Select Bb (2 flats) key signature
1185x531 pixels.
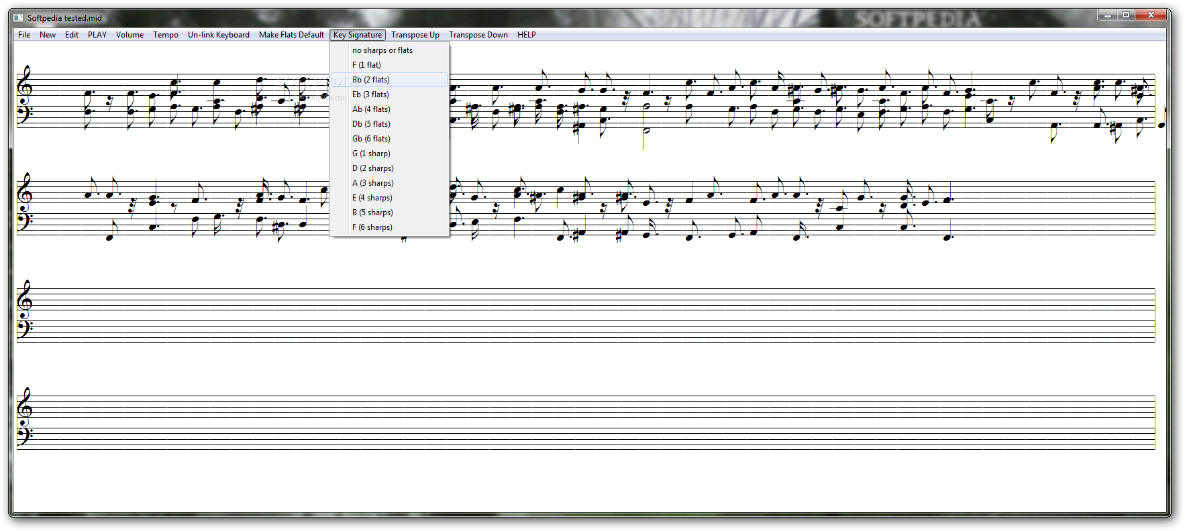[x=389, y=80]
